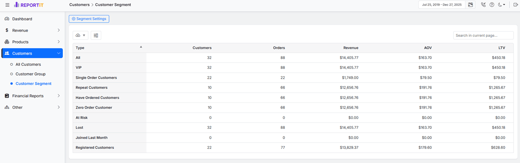
Task: Click the Products boxes icon
Action: coord(7,42)
